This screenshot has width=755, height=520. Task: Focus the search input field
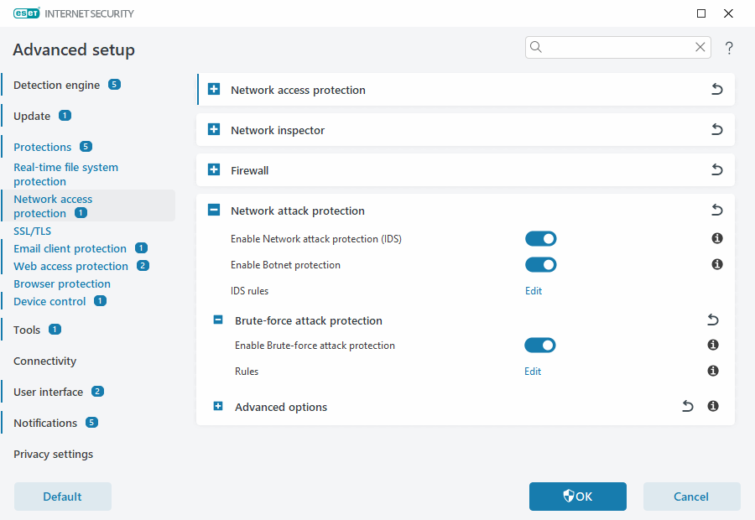pyautogui.click(x=618, y=47)
